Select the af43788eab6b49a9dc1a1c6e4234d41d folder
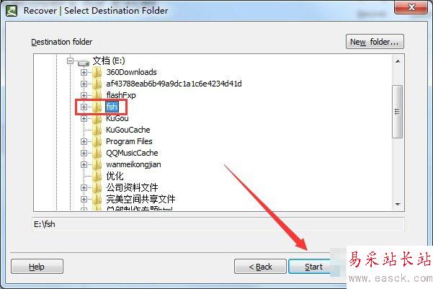 coord(174,84)
